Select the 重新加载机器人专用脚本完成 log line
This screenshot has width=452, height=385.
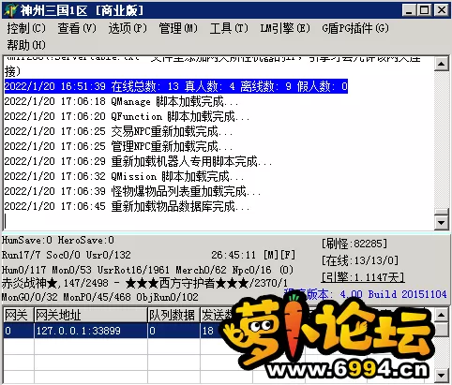pyautogui.click(x=138, y=161)
